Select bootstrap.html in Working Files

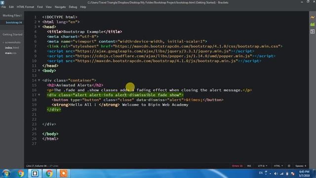pyautogui.click(x=12, y=22)
